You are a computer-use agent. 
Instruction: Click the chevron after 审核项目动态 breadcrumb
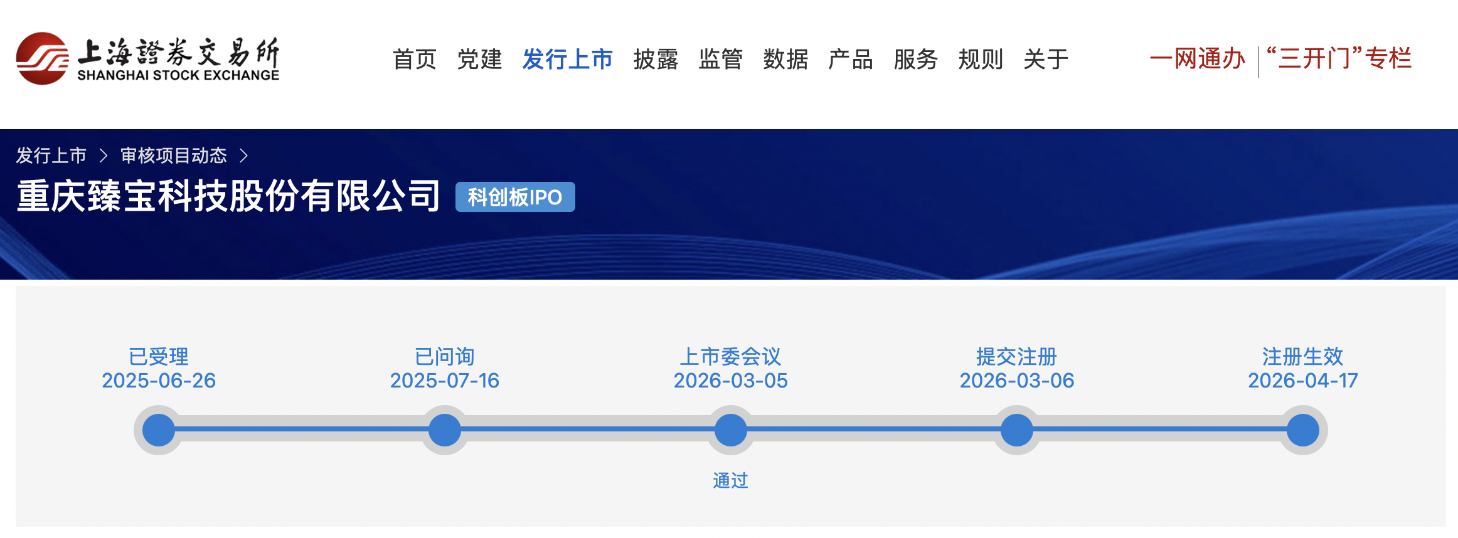click(244, 156)
